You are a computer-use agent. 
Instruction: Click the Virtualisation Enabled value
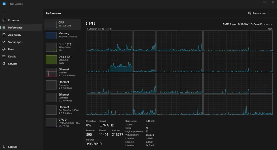click(x=150, y=135)
